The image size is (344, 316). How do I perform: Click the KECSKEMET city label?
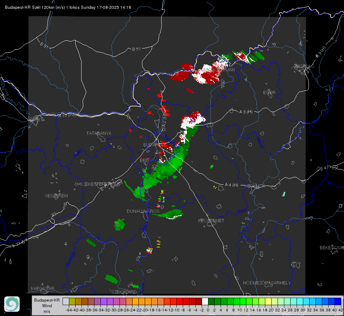click(211, 220)
